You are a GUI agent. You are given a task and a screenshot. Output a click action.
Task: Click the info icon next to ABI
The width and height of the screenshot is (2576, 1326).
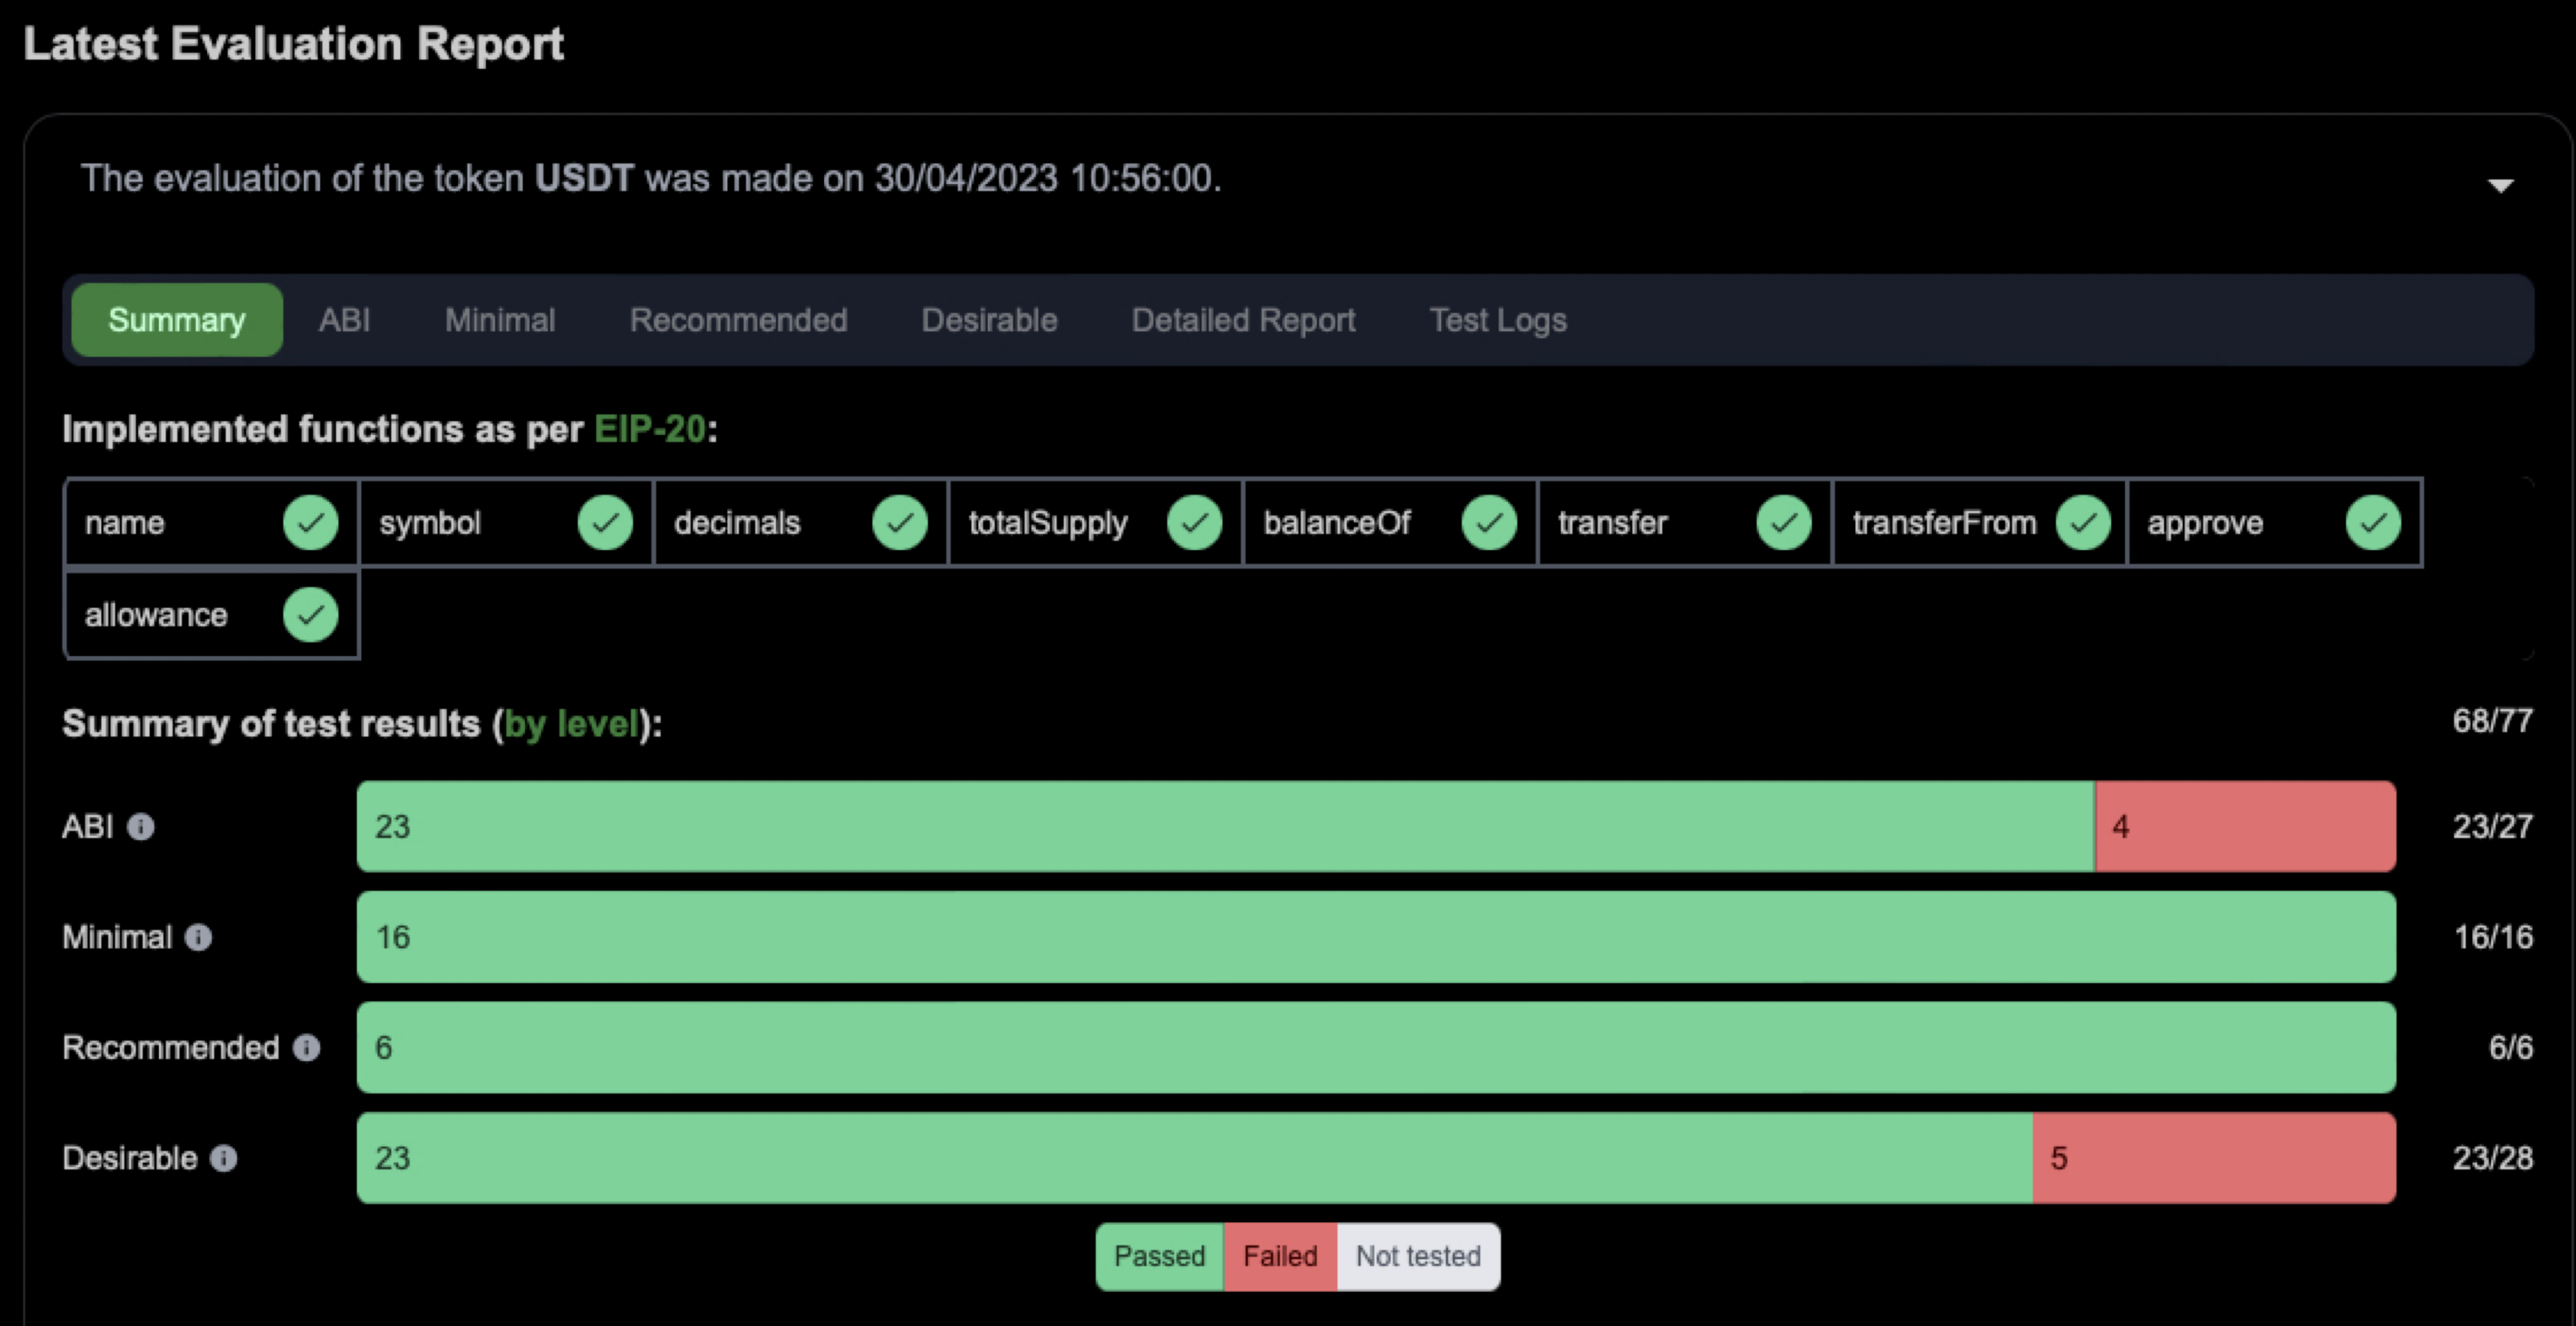coord(141,827)
